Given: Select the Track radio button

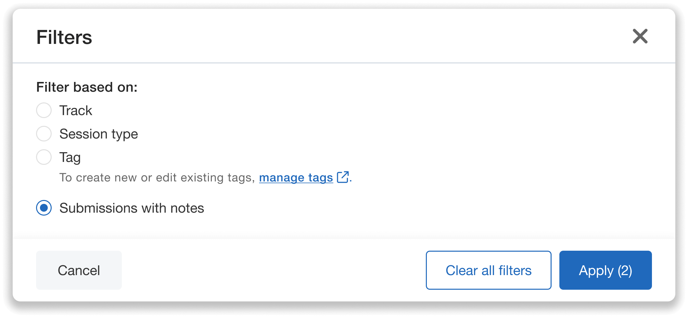Looking at the screenshot, I should tap(44, 110).
